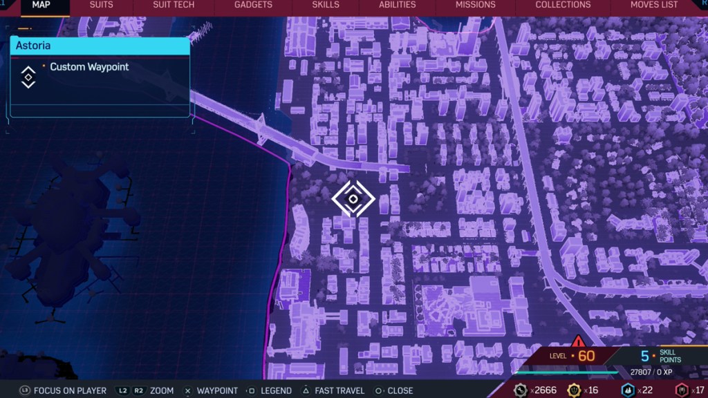Click the tech parts icon showing 2666

click(x=521, y=390)
